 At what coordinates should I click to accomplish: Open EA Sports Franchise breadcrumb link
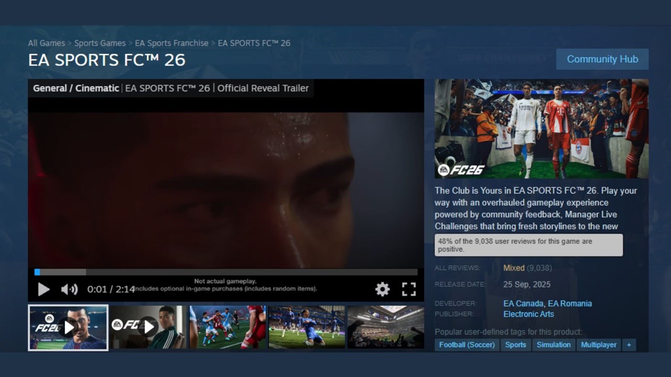tap(171, 43)
